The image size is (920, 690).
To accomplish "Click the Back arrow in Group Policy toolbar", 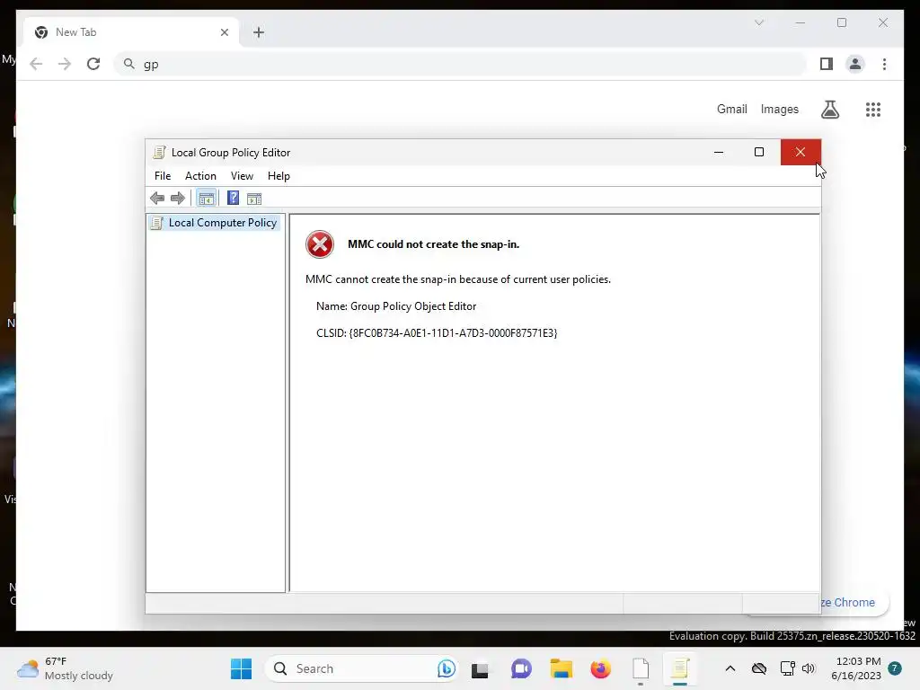I will 157,199.
